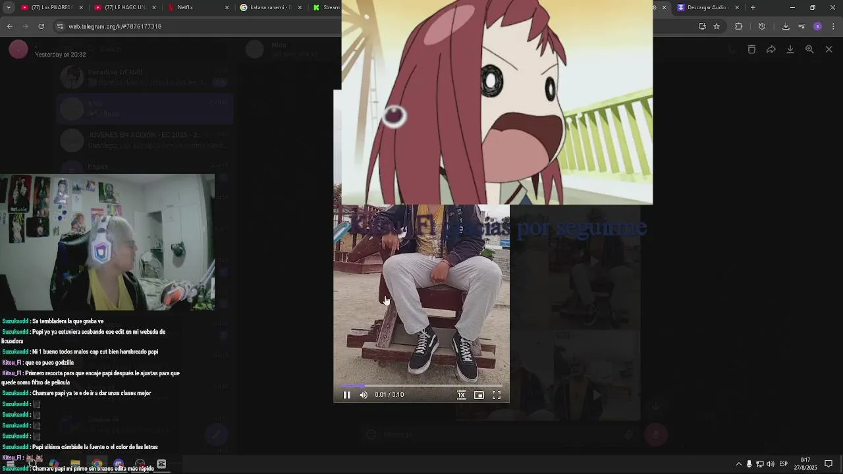Open a new browser tab

(x=753, y=7)
